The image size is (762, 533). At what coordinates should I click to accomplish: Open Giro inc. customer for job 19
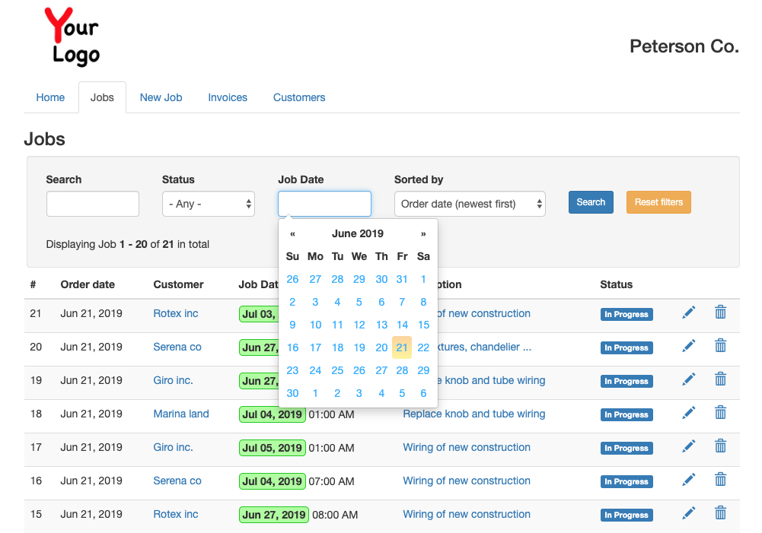click(173, 381)
